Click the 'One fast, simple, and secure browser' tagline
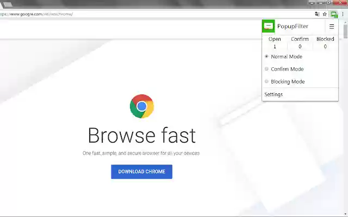 (x=141, y=153)
